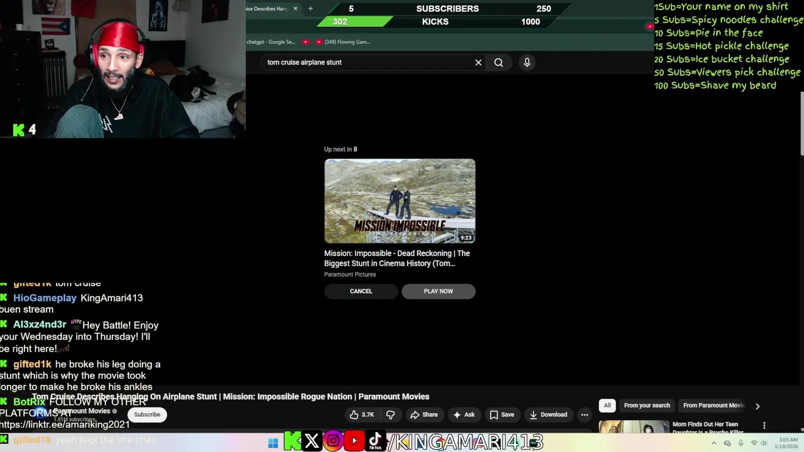This screenshot has width=804, height=452.
Task: Show more filter chips with right chevron
Action: [x=758, y=406]
